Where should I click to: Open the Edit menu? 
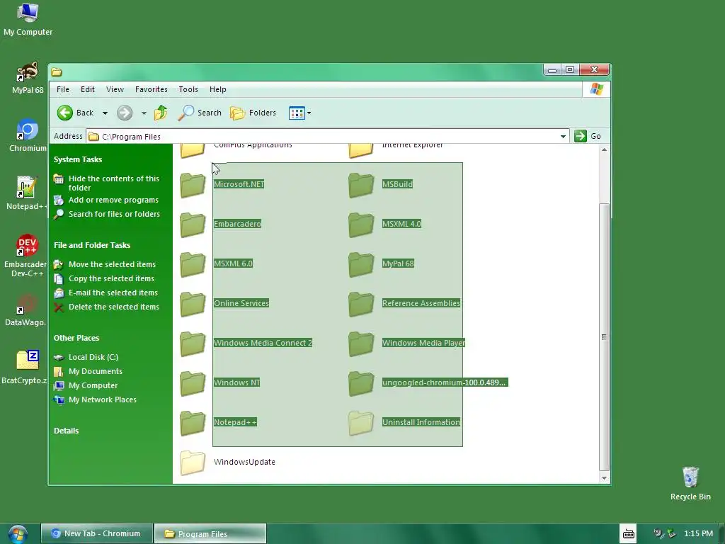point(87,89)
